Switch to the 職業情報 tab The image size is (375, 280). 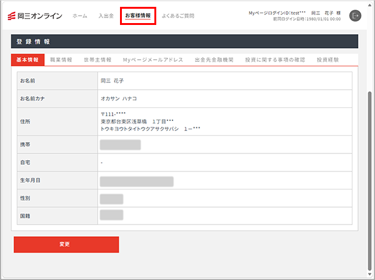pos(61,60)
